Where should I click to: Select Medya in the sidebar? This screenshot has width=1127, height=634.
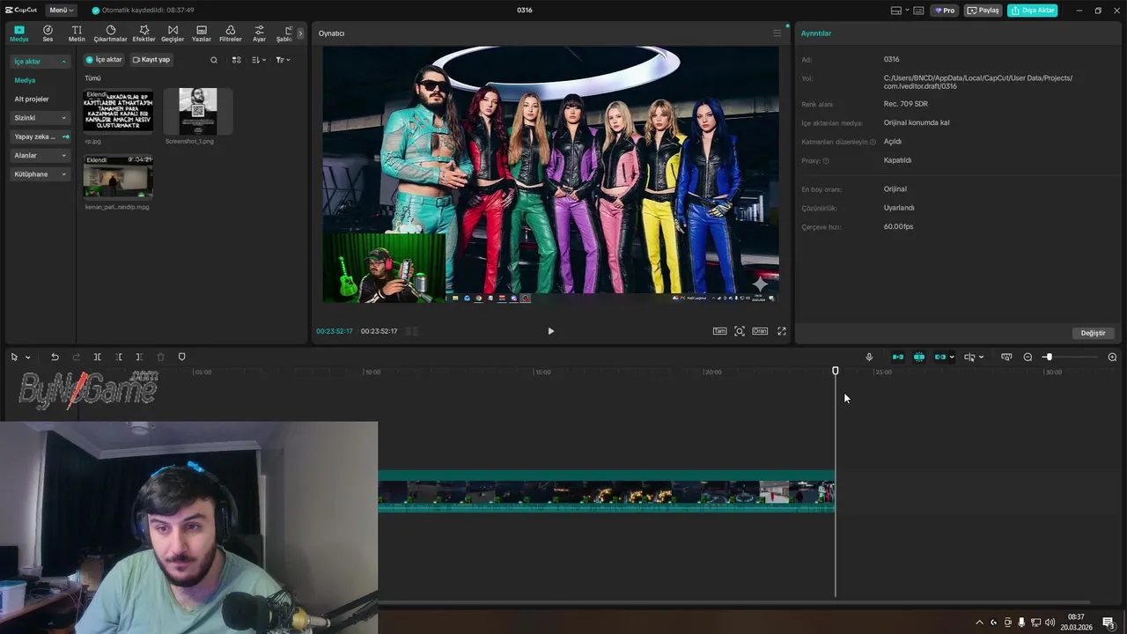[25, 80]
